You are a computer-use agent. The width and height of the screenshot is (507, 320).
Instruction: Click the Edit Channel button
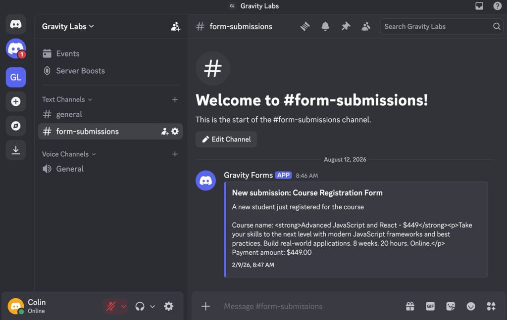point(226,139)
